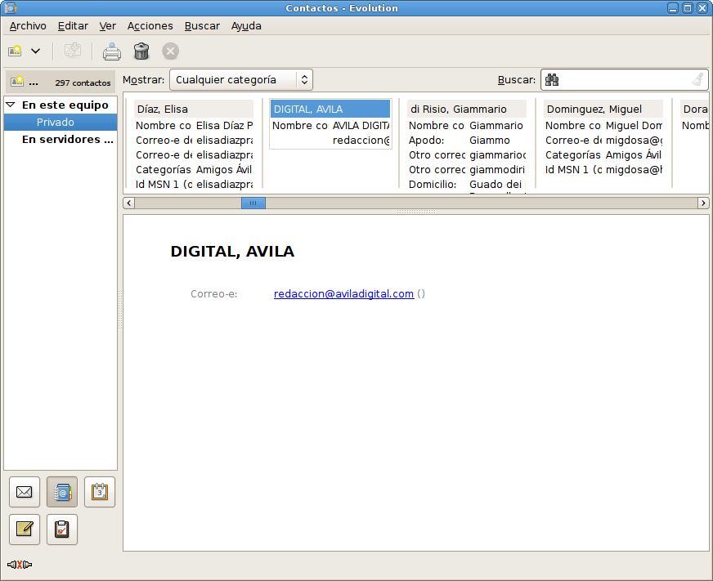
Task: Click the New contact toolbar icon
Action: (15, 51)
